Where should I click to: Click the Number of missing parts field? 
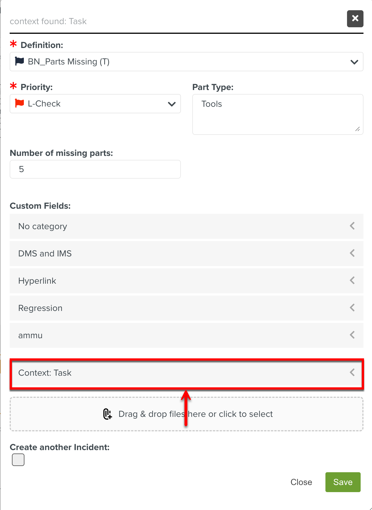coord(95,169)
